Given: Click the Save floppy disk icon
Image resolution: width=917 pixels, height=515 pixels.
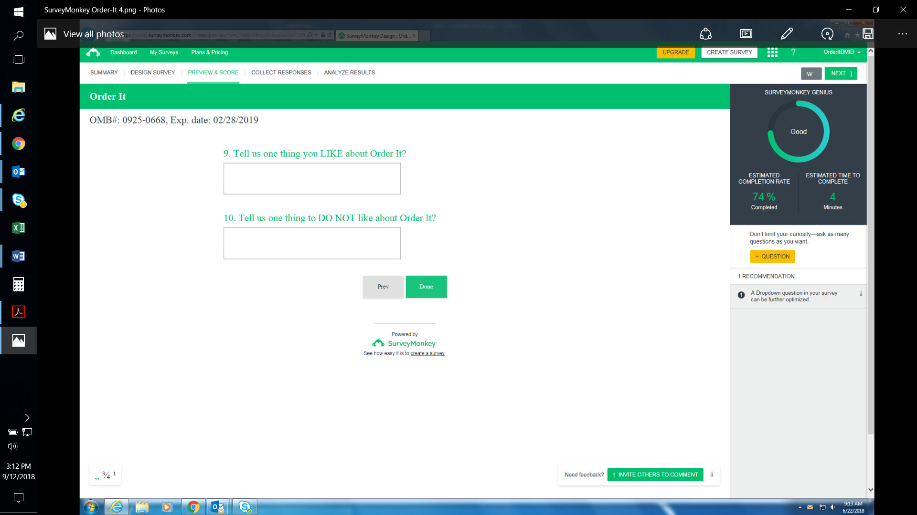Looking at the screenshot, I should click(x=868, y=34).
